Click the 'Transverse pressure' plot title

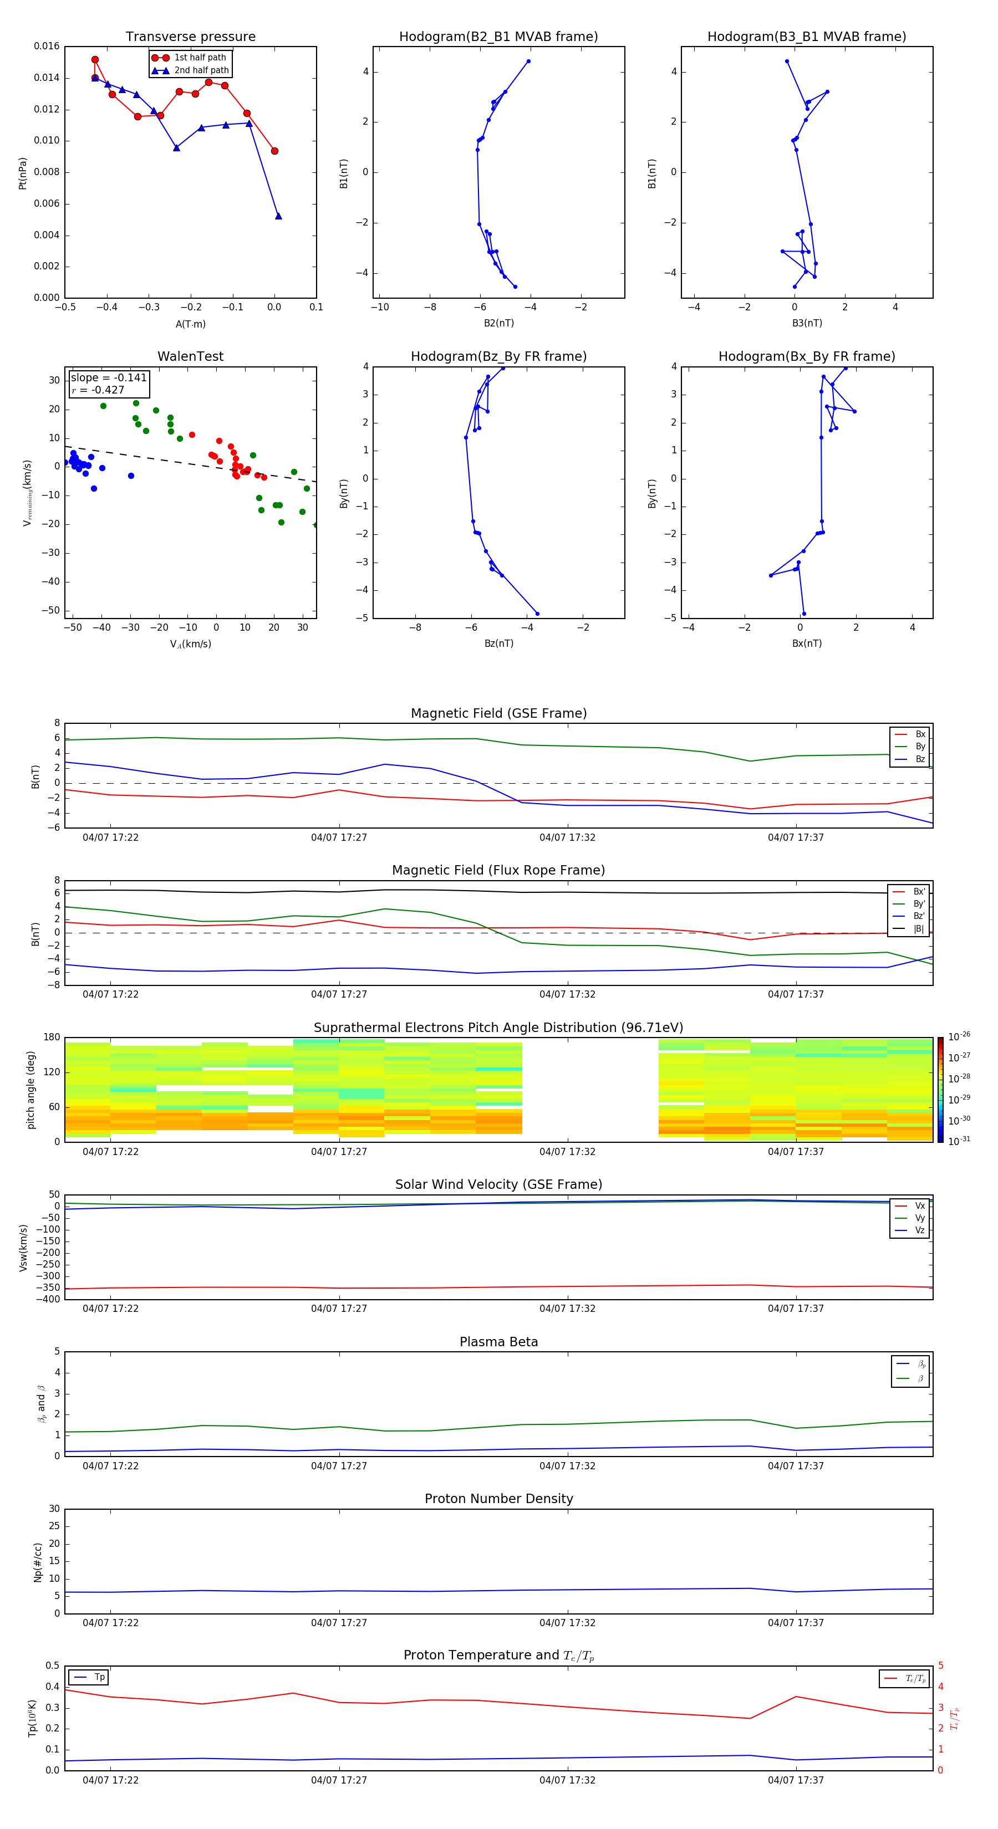(x=190, y=36)
